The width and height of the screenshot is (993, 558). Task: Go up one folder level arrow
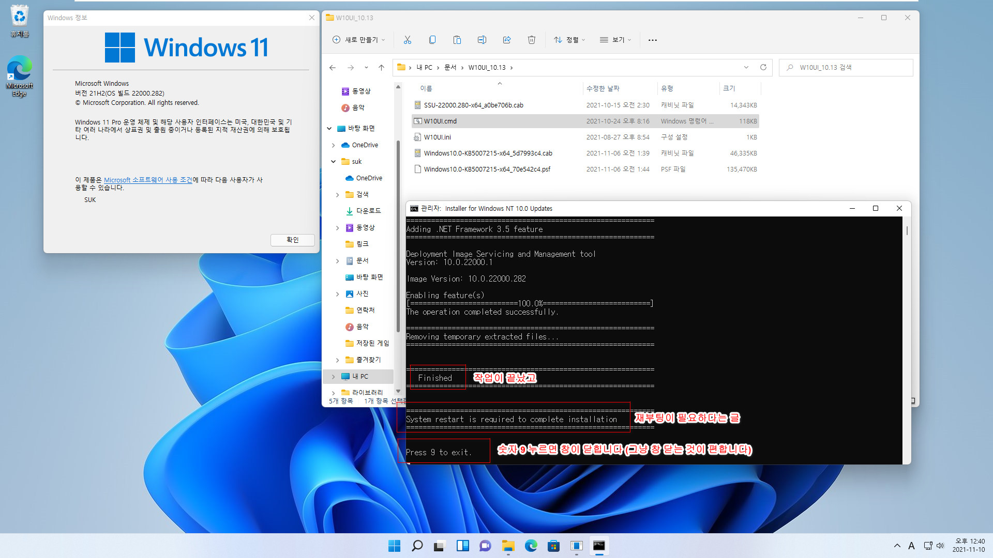tap(381, 68)
